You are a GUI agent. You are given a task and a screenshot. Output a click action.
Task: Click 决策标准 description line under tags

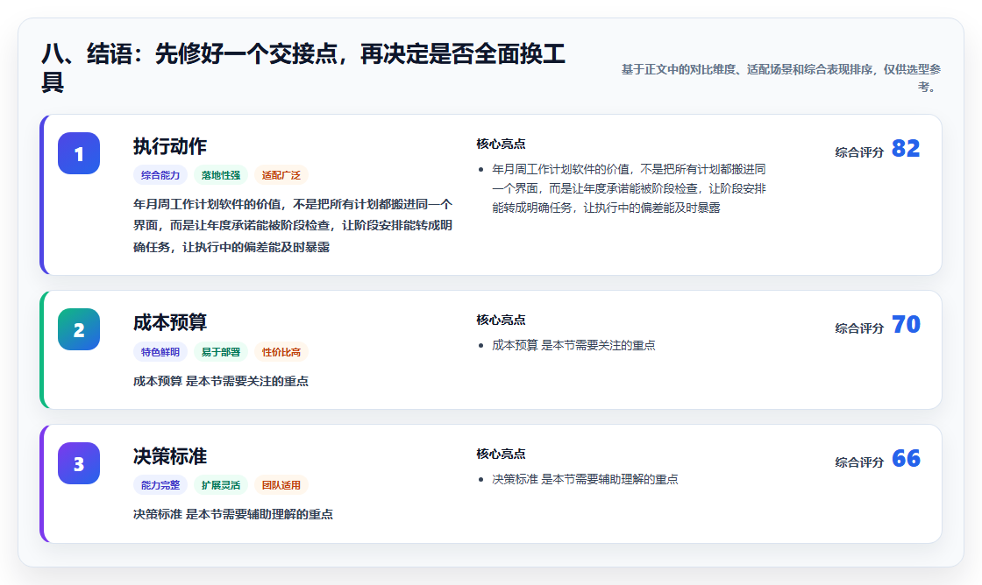(x=233, y=514)
